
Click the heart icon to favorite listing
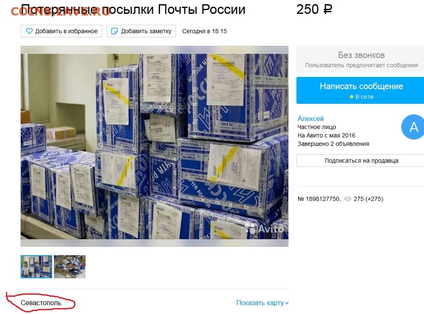[29, 32]
